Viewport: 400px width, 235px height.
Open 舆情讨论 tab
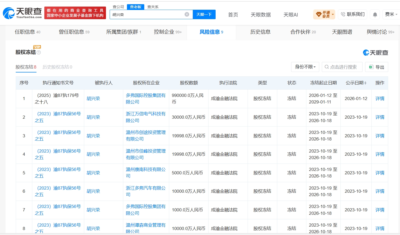[381, 32]
